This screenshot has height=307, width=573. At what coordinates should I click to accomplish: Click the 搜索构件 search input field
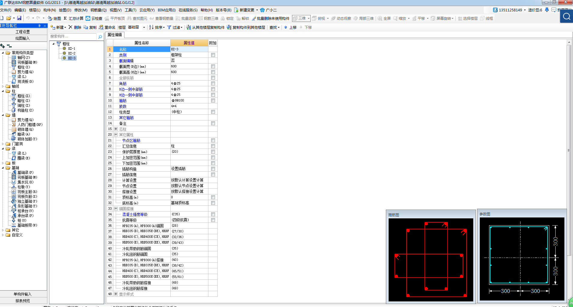[73, 37]
